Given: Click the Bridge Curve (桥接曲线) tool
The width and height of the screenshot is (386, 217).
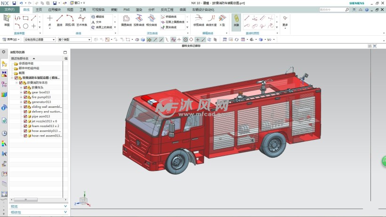Looking at the screenshot, I should pos(169,17).
